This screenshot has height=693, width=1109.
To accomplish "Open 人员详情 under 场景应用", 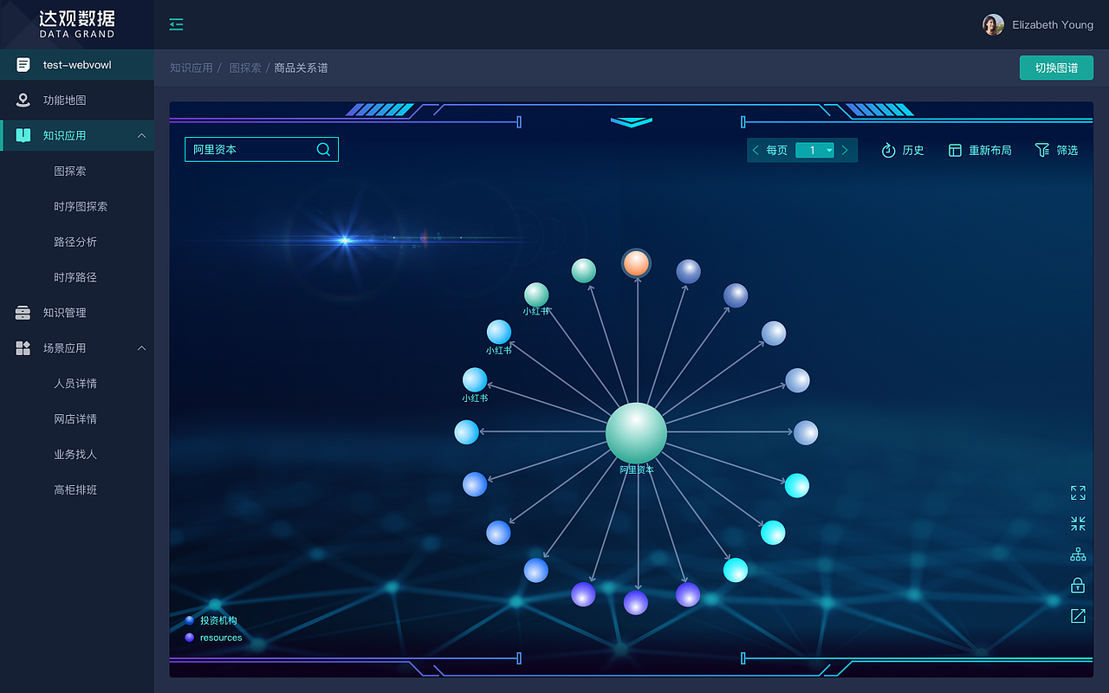I will 77,384.
